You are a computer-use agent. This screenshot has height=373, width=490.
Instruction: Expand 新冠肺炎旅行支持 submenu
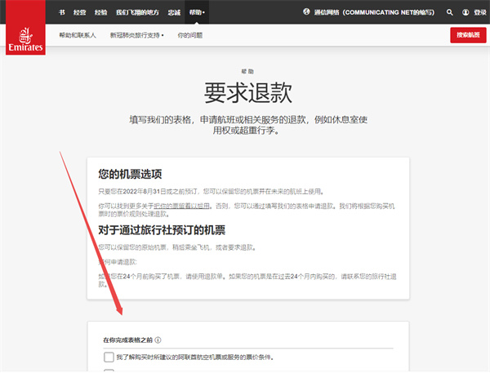pos(137,36)
